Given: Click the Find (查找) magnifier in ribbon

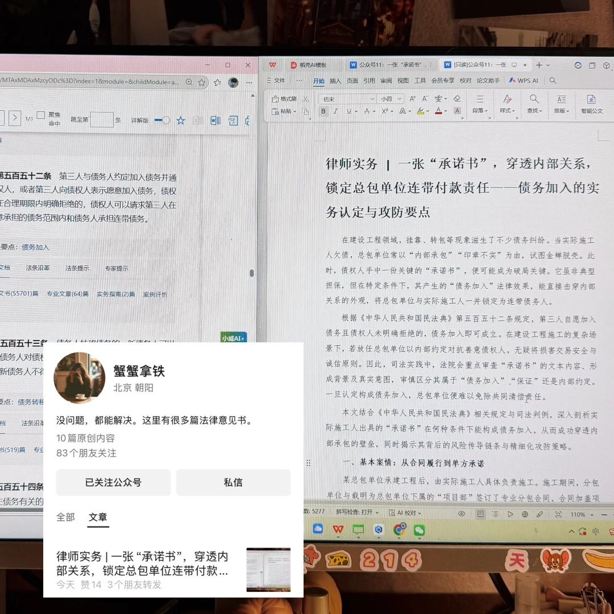Looking at the screenshot, I should point(534,104).
